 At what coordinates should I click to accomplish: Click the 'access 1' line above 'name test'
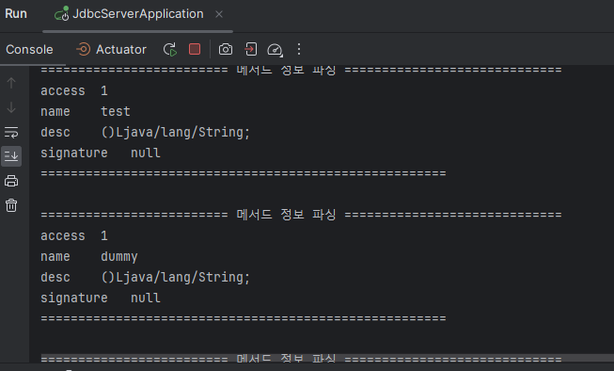pos(74,91)
